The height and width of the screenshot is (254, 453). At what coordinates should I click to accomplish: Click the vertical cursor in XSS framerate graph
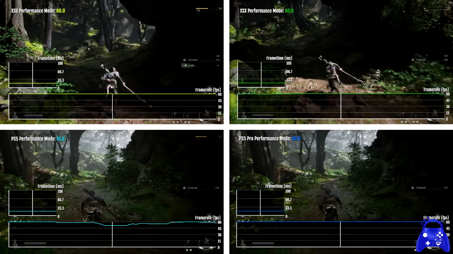[112, 106]
